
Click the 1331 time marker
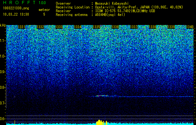click(x=22, y=27)
